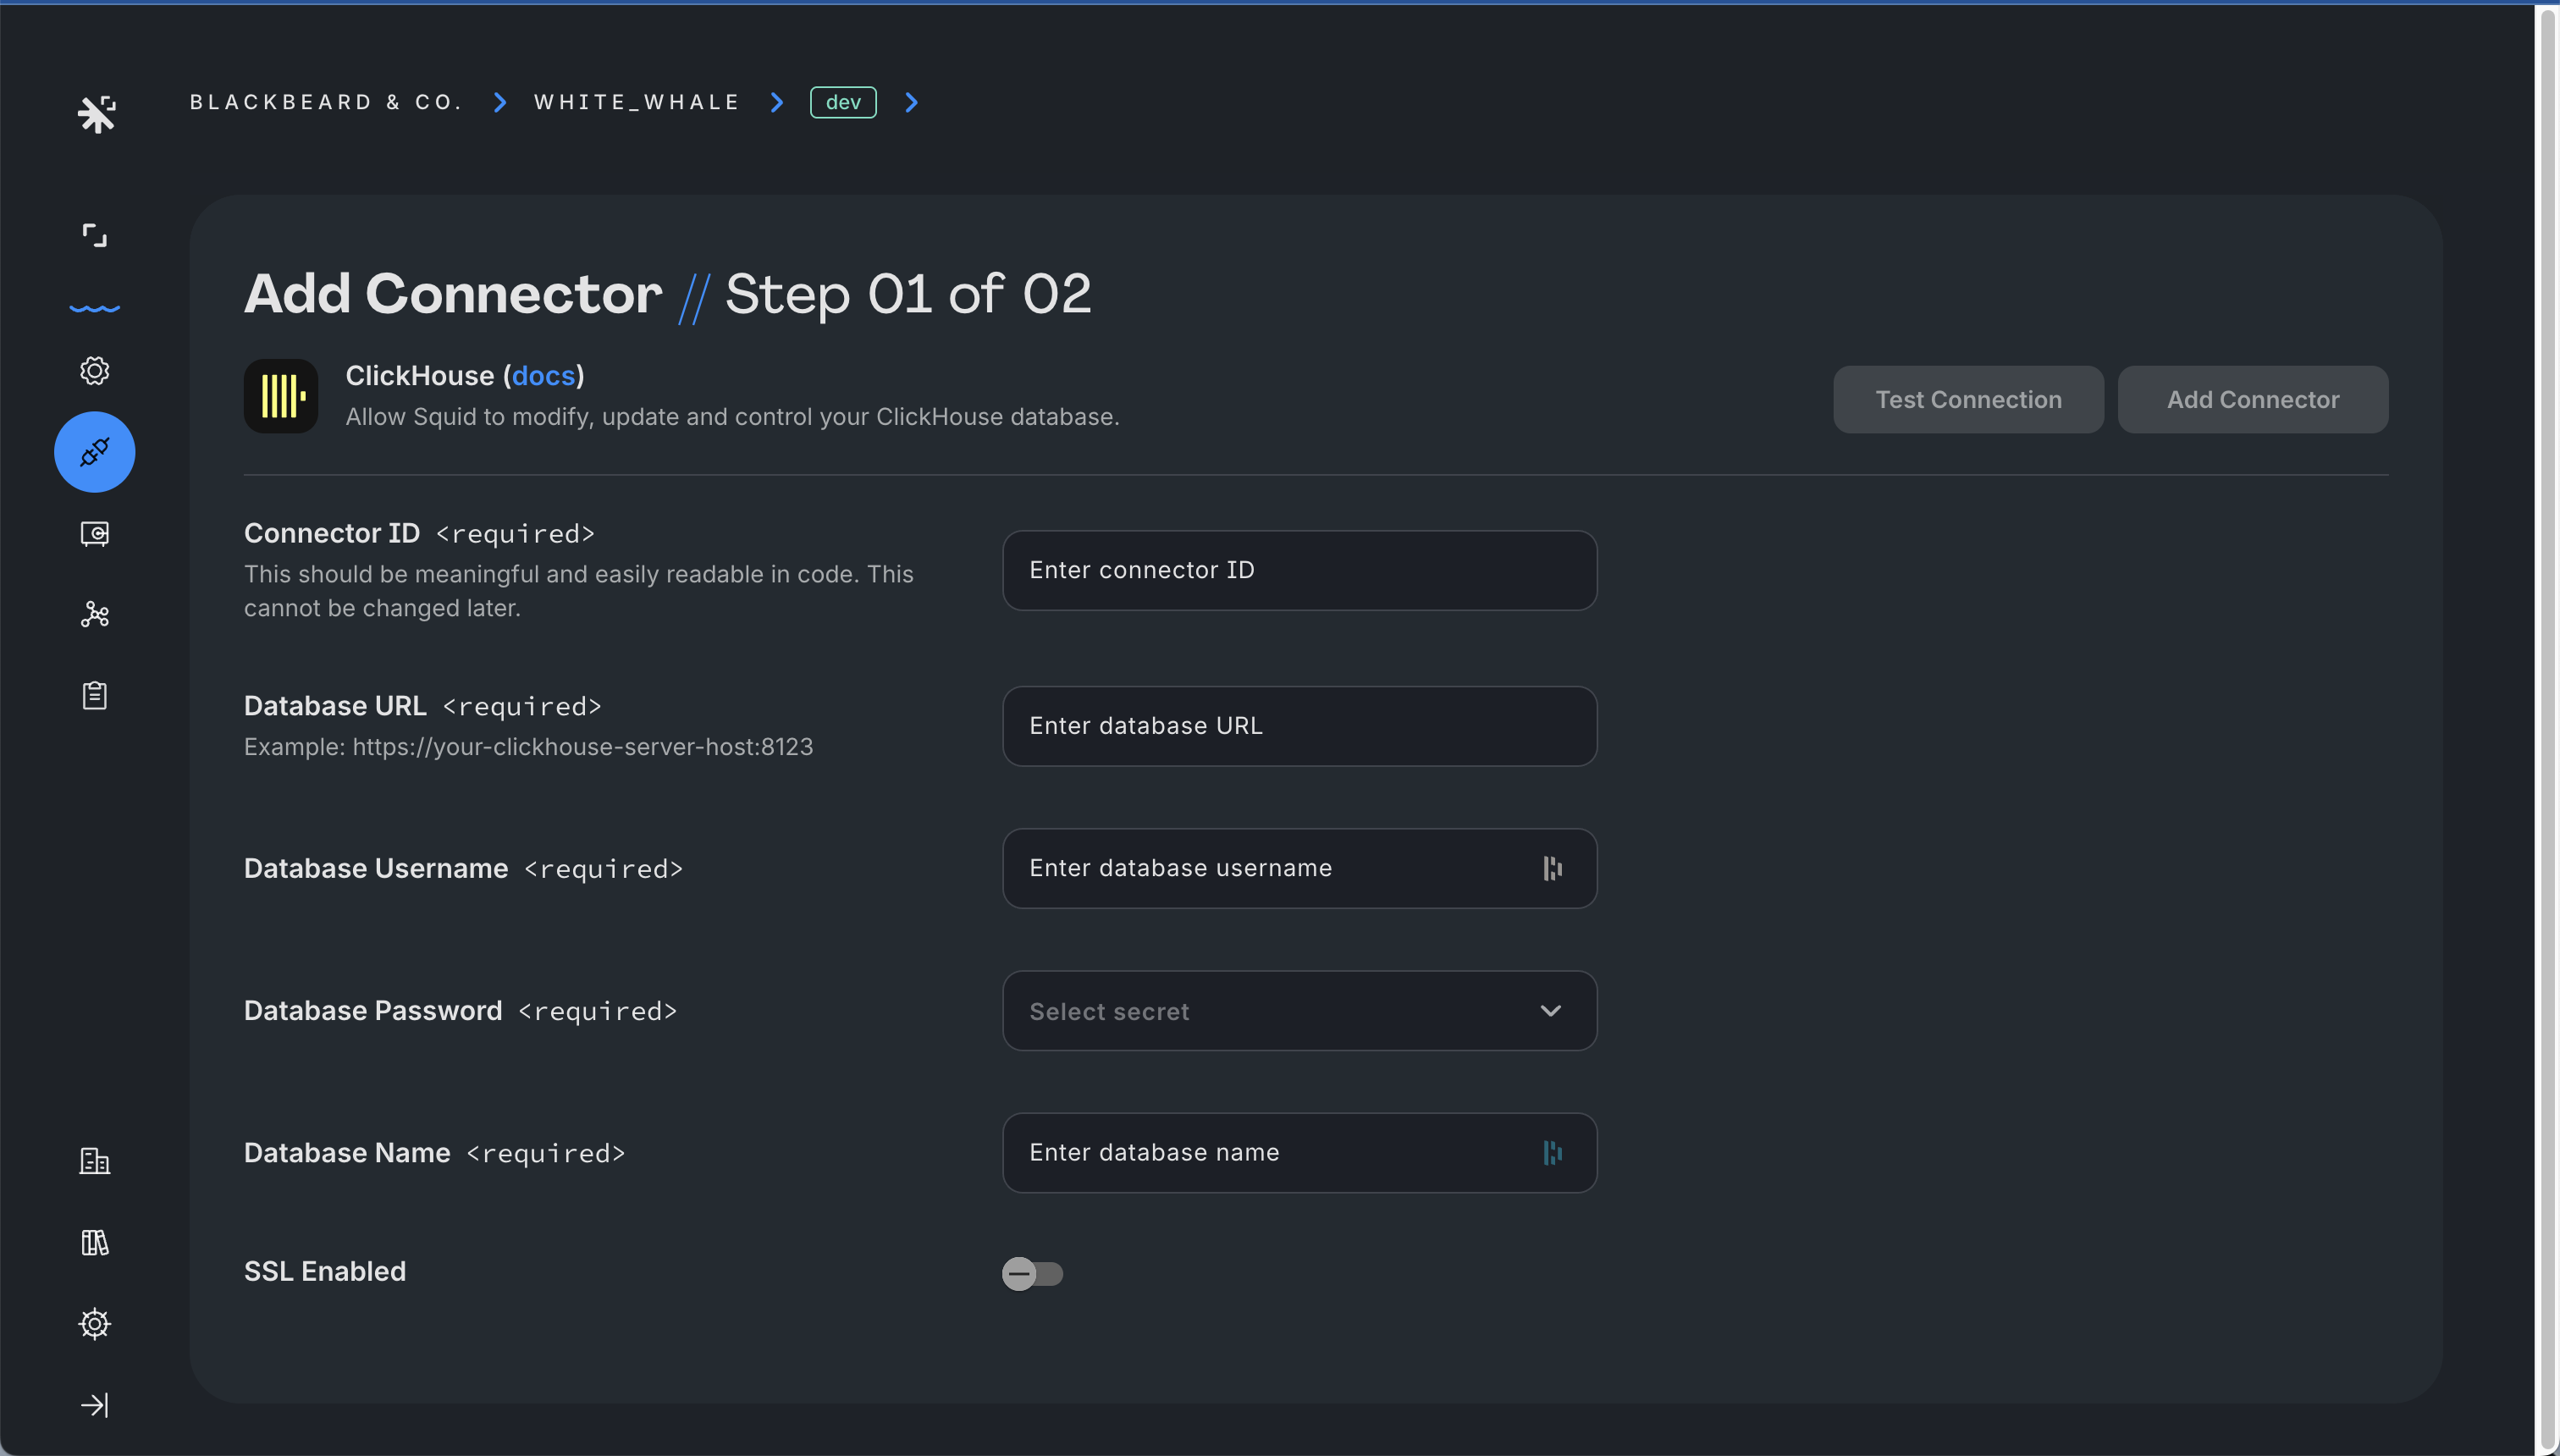2560x1456 pixels.
Task: Open the secrets vault icon in sidebar
Action: pos(94,533)
